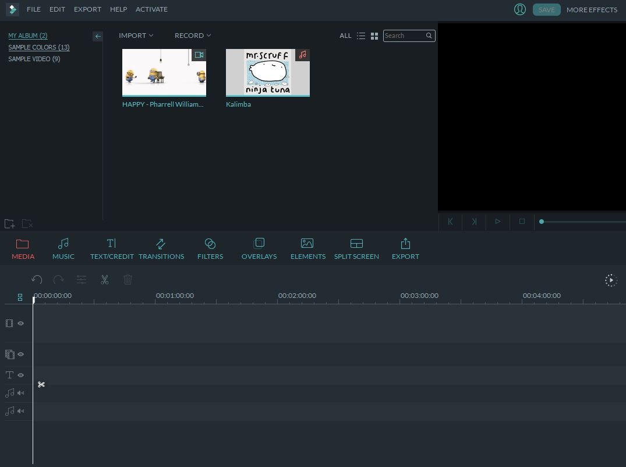Screen dimensions: 626x467
Task: Open the FILTERS tab
Action: [210, 249]
